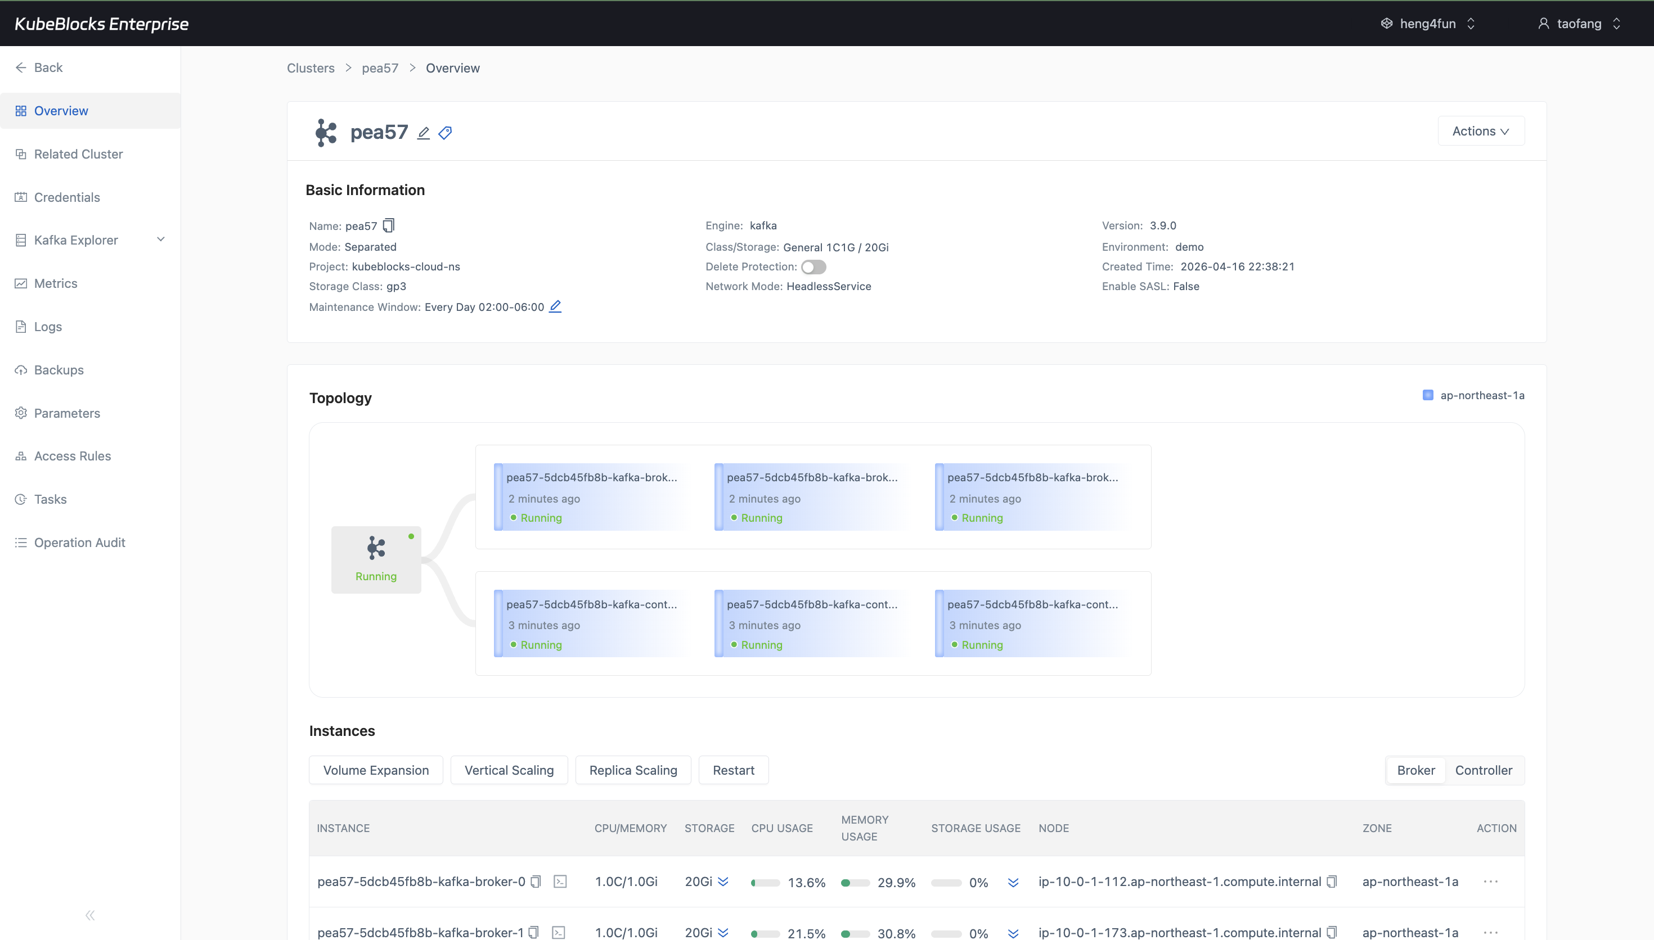Screen dimensions: 1654x940
Task: Switch to the Controller instances tab
Action: click(x=1484, y=770)
